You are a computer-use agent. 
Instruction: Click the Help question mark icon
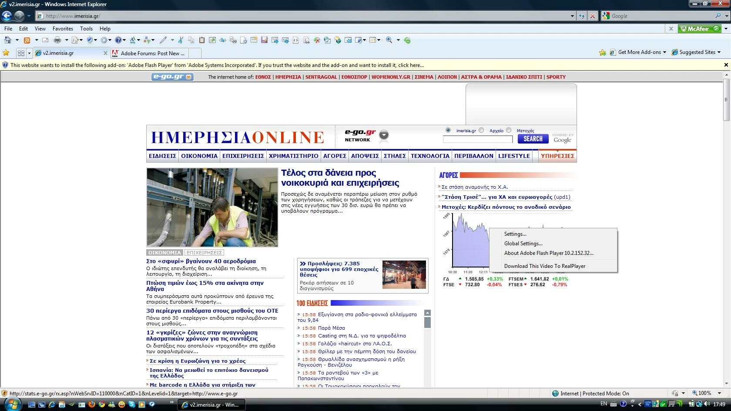click(x=118, y=40)
